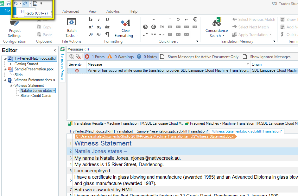The height and width of the screenshot is (196, 298).
Task: Show formatting paragraph marks symbol
Action: [107, 34]
